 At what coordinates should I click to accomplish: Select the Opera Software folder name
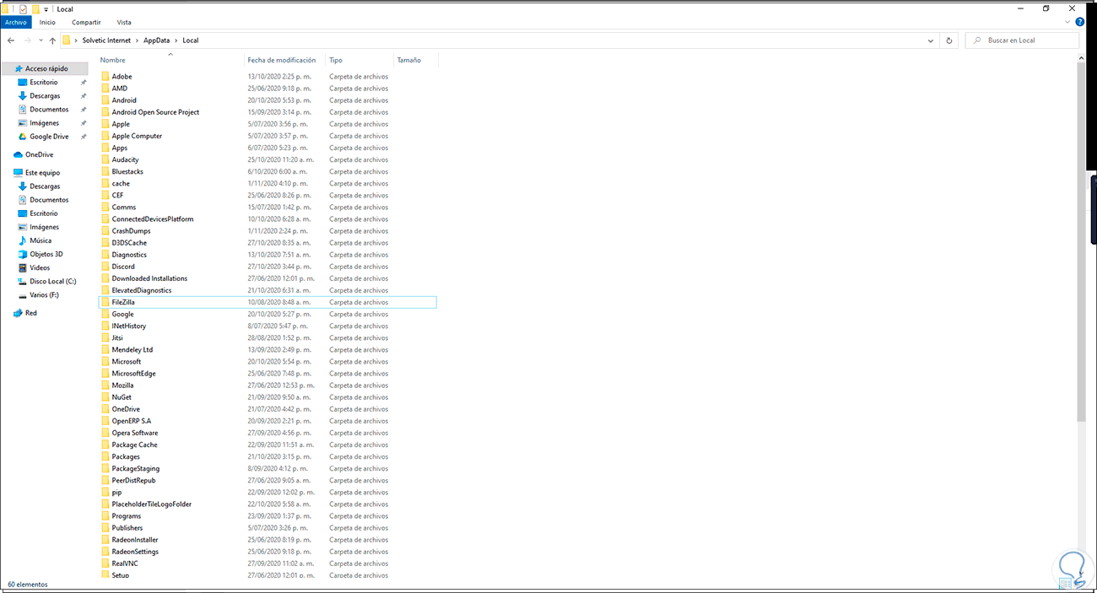pyautogui.click(x=135, y=433)
